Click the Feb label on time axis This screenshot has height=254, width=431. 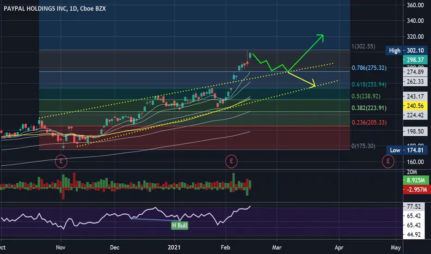225,248
